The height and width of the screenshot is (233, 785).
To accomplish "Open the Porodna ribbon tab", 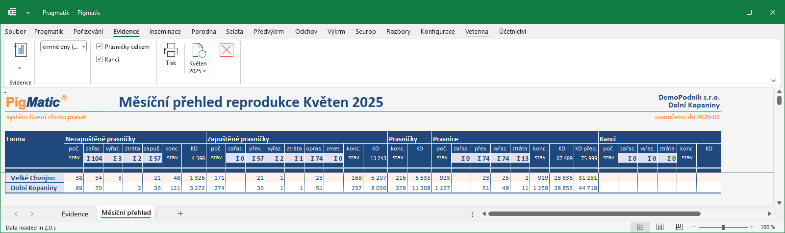I will tap(204, 31).
